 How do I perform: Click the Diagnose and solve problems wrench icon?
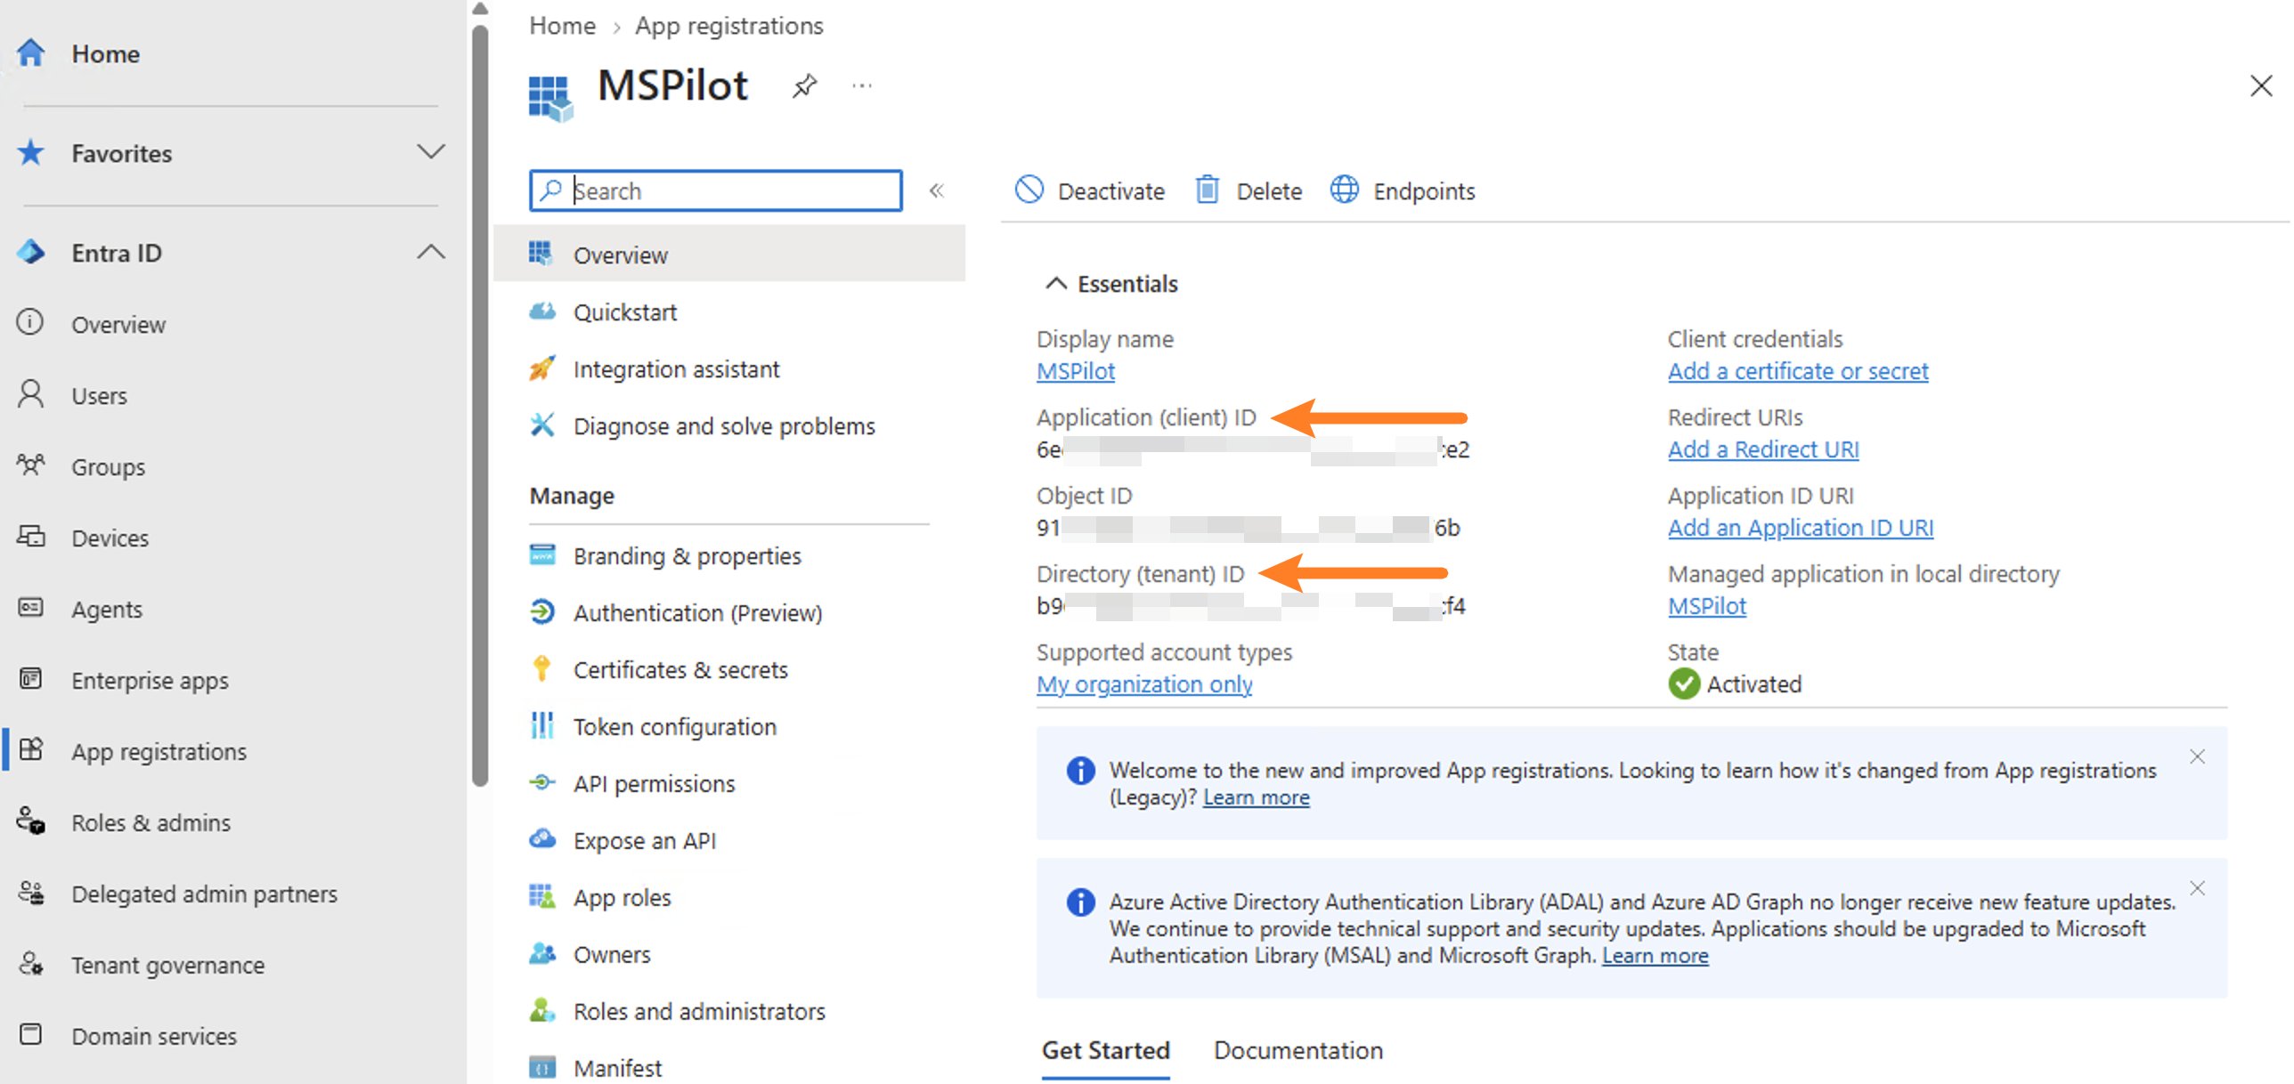click(x=542, y=425)
